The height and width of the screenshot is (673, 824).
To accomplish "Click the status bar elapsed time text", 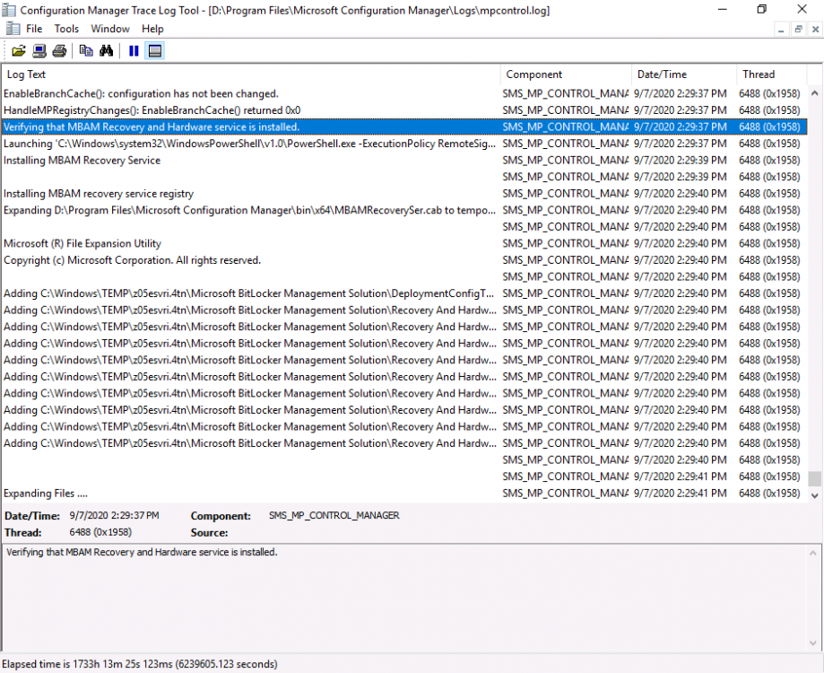I will pyautogui.click(x=140, y=664).
